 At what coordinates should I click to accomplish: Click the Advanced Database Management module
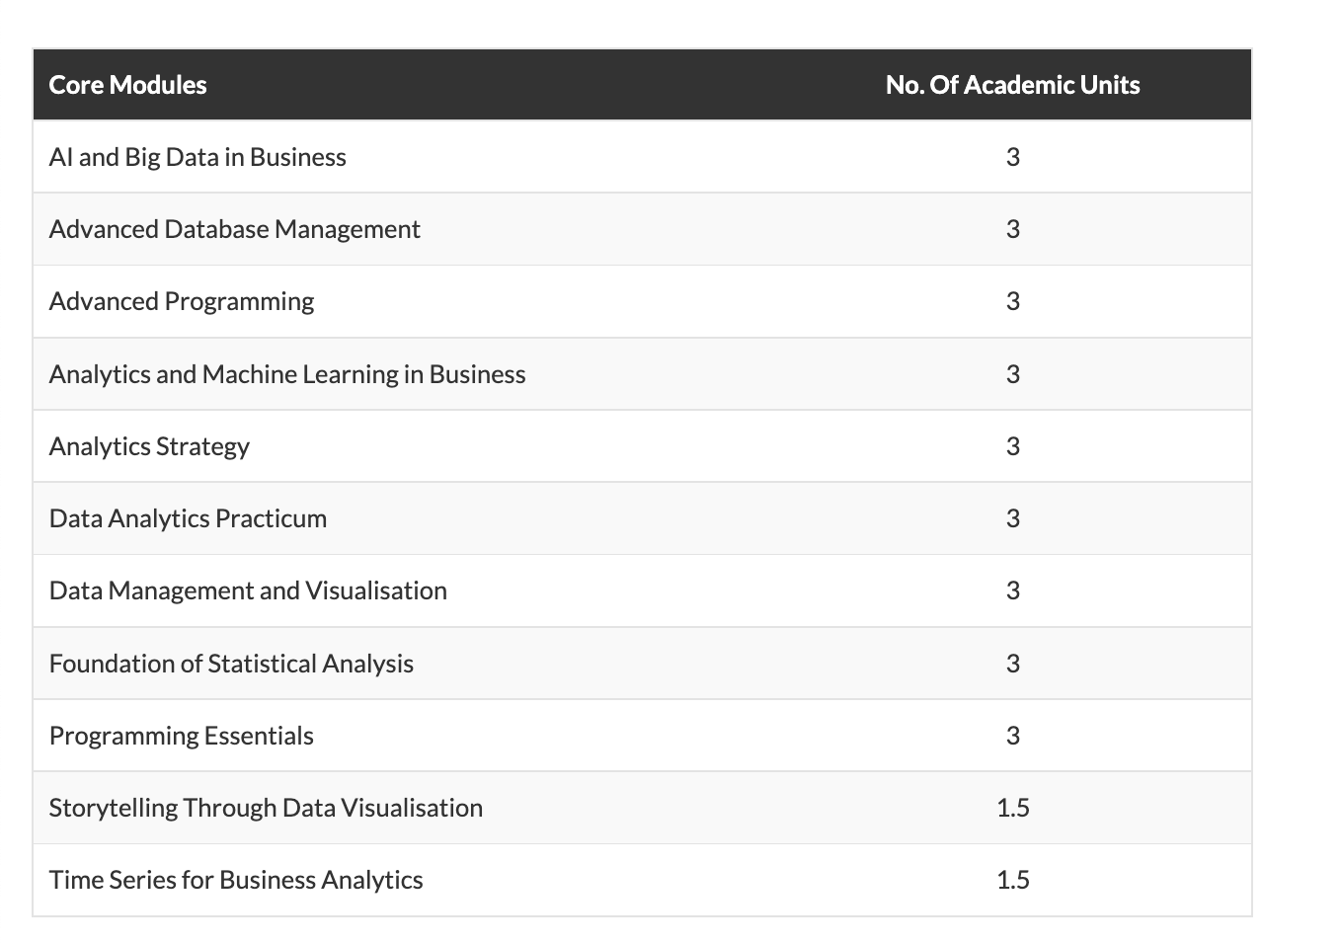pos(234,229)
